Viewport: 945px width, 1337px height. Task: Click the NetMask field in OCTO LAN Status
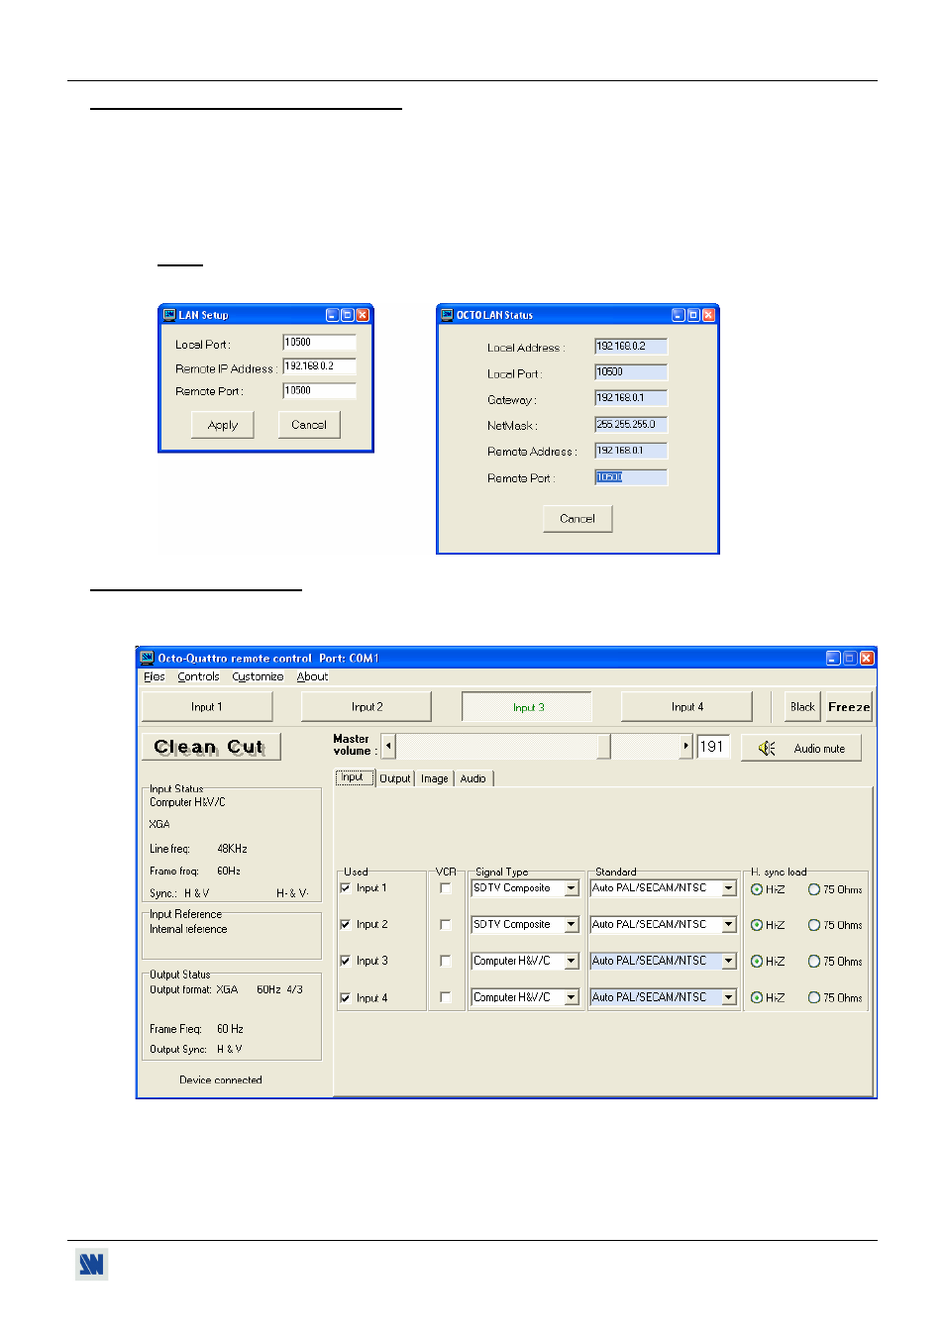click(x=631, y=425)
